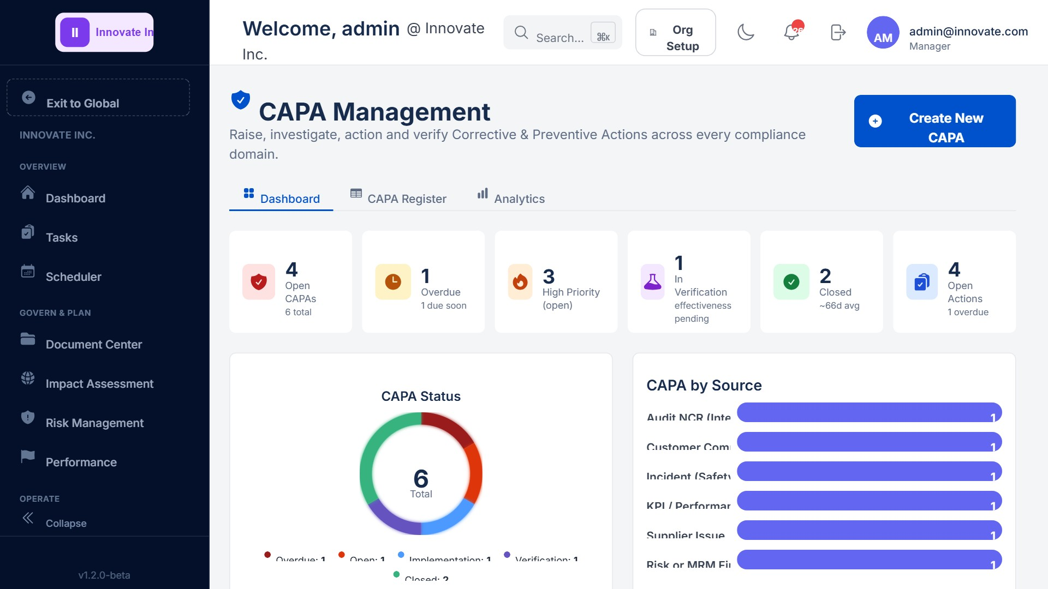
Task: Click the admin@innovate.com account text
Action: 968,32
